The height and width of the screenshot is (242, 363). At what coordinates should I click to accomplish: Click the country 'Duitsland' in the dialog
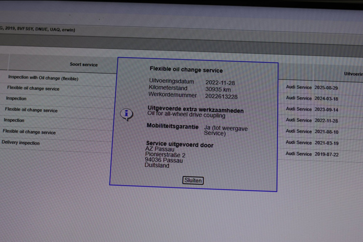[x=157, y=165]
